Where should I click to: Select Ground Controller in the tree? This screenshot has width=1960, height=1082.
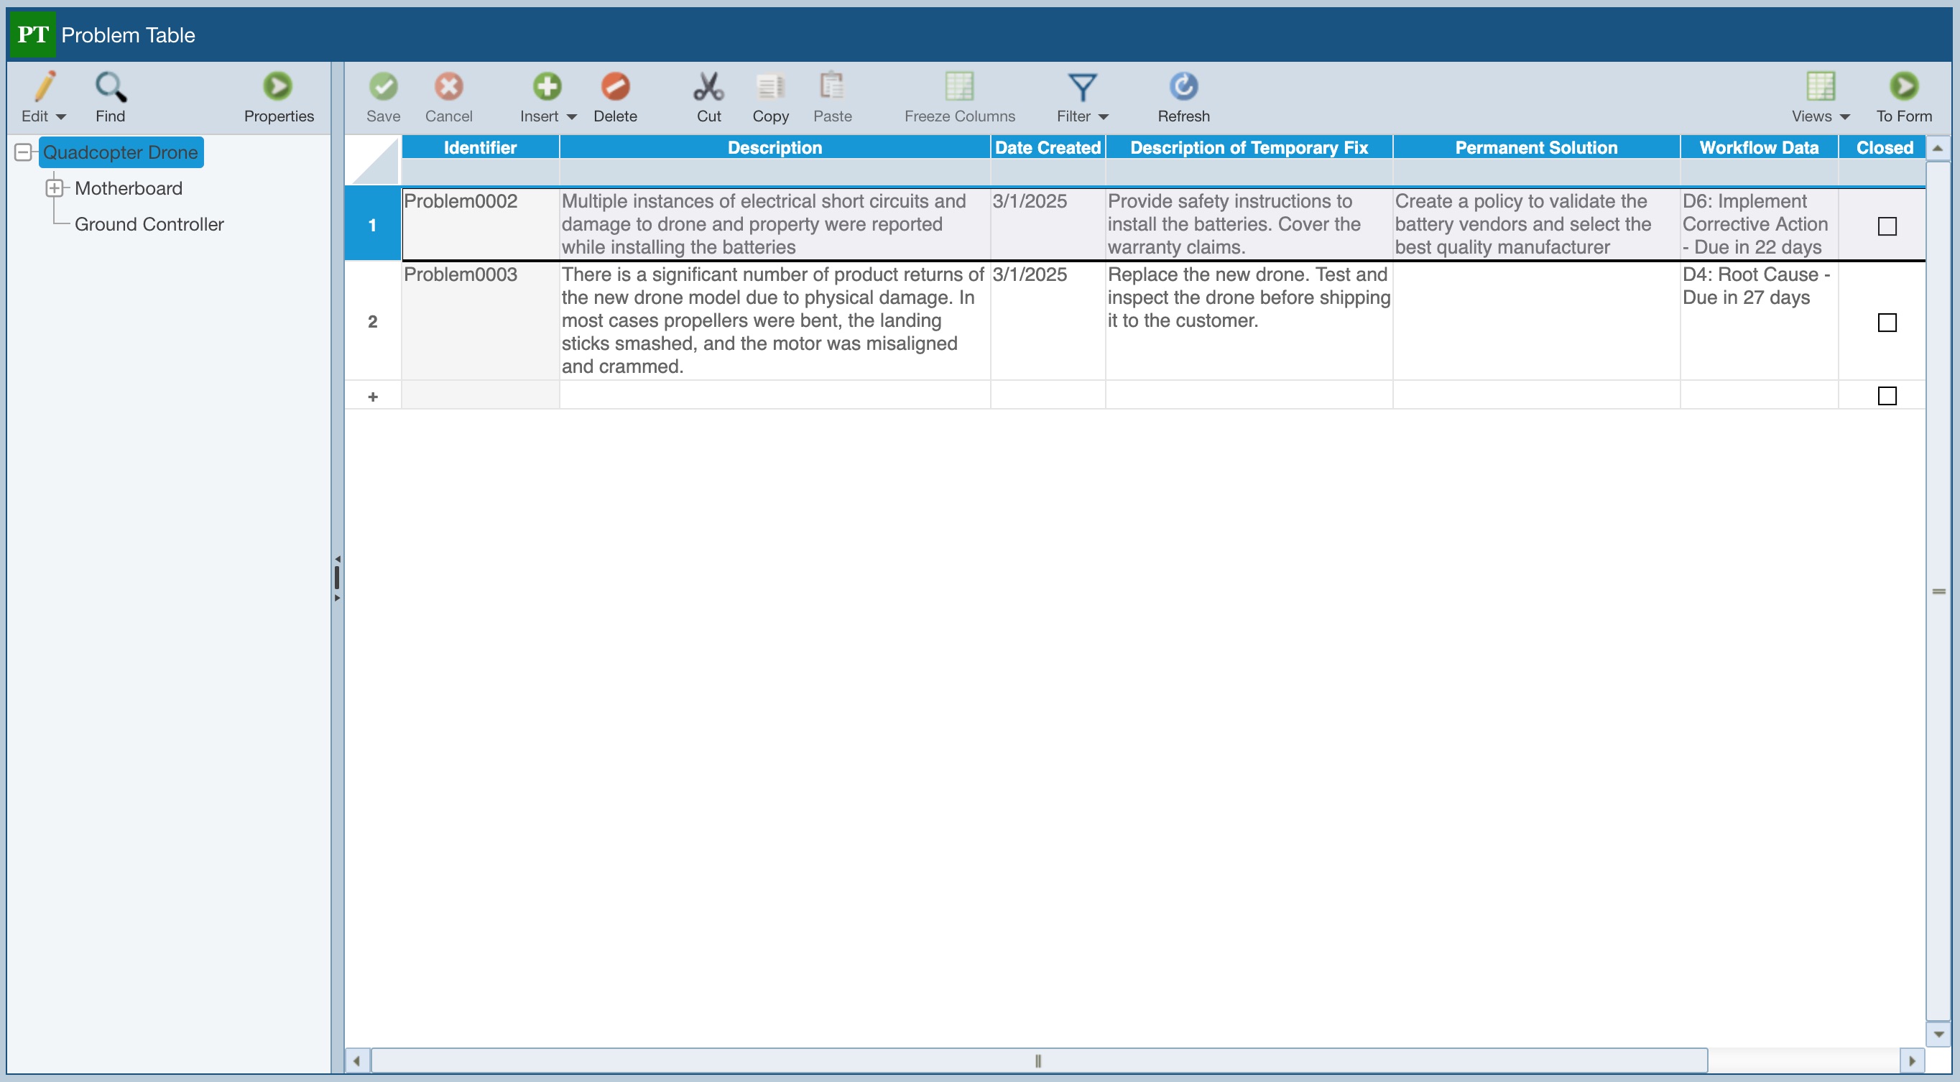[149, 223]
